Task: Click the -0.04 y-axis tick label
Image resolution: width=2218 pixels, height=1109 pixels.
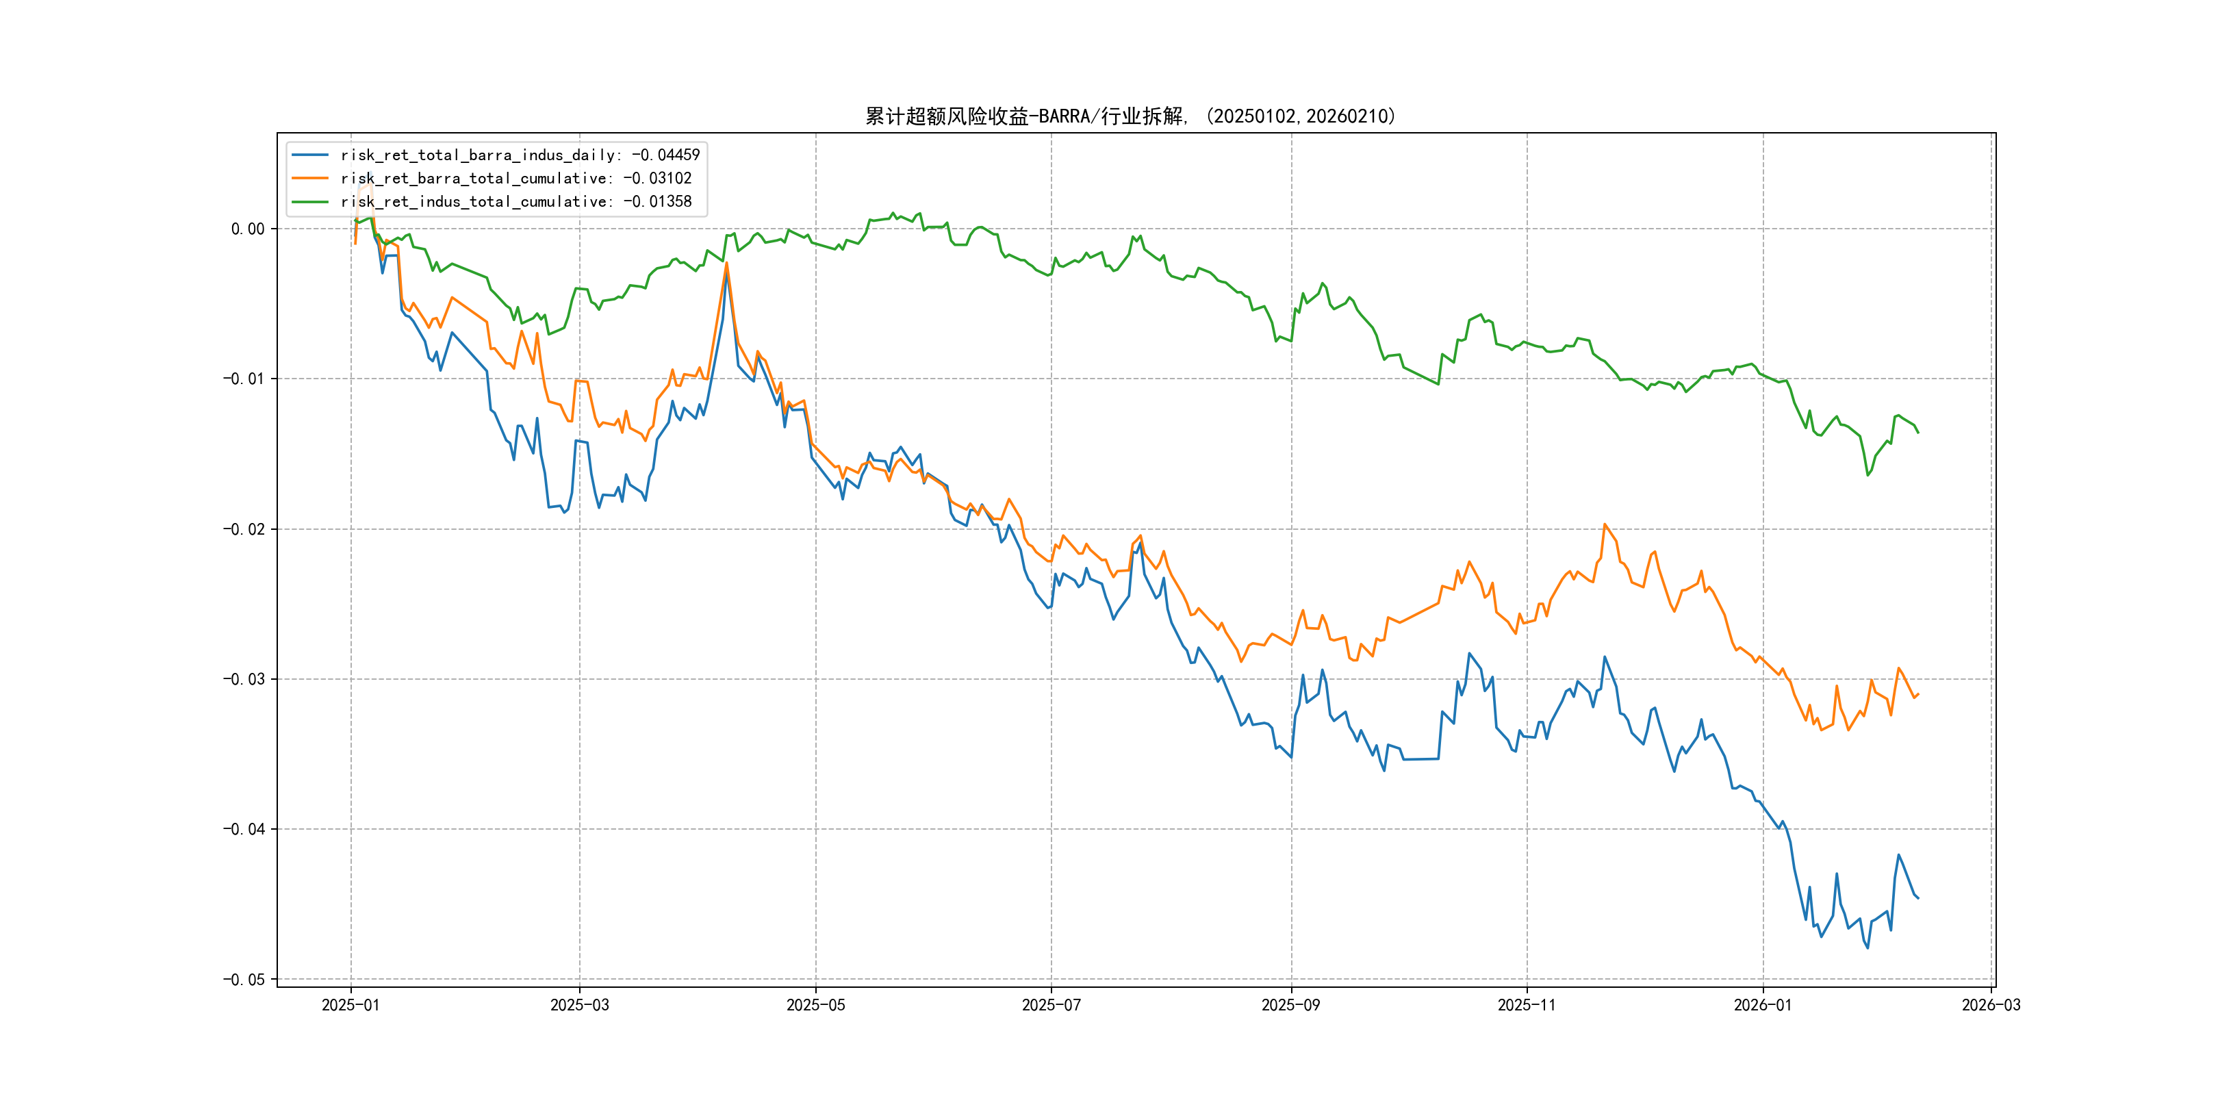Action: tap(244, 829)
